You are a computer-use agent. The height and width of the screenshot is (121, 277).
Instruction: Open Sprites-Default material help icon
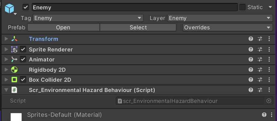coord(264,115)
